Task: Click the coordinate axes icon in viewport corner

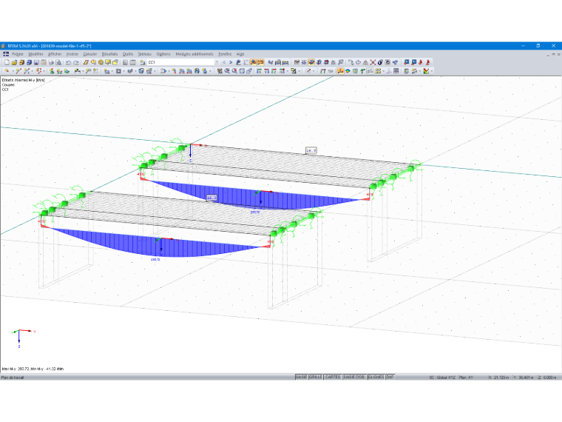Action: click(x=24, y=338)
